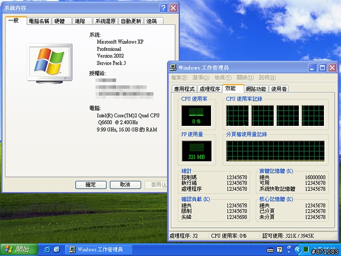This screenshot has width=341, height=256.
Task: Launch Internet Explorer from quick launch
Action: tap(47, 250)
